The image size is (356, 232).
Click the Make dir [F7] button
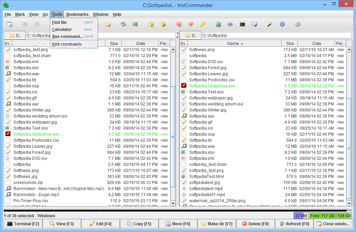coord(217,224)
